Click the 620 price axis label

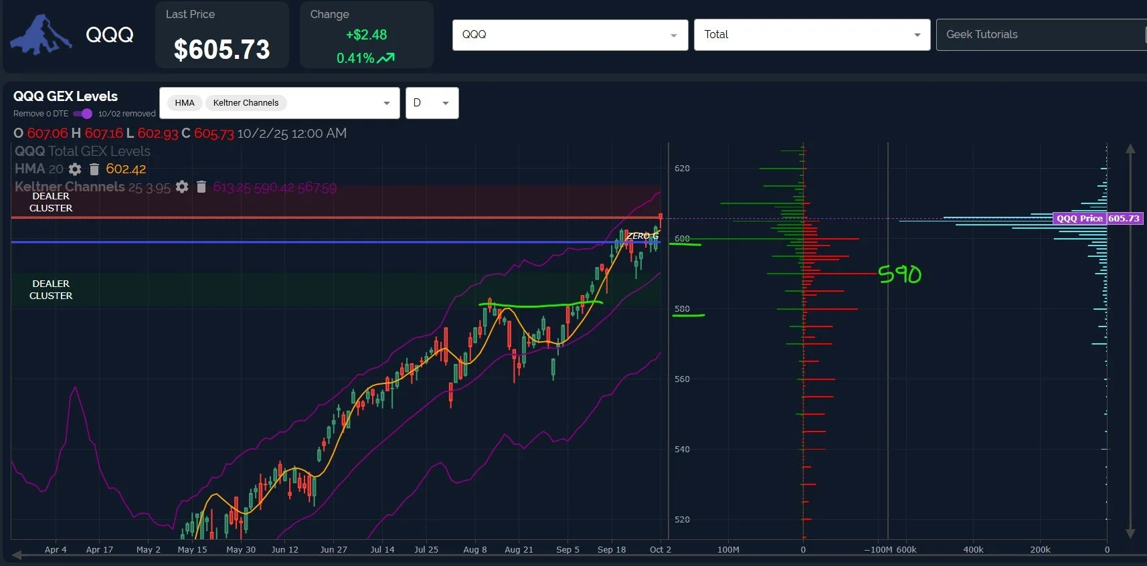click(682, 169)
